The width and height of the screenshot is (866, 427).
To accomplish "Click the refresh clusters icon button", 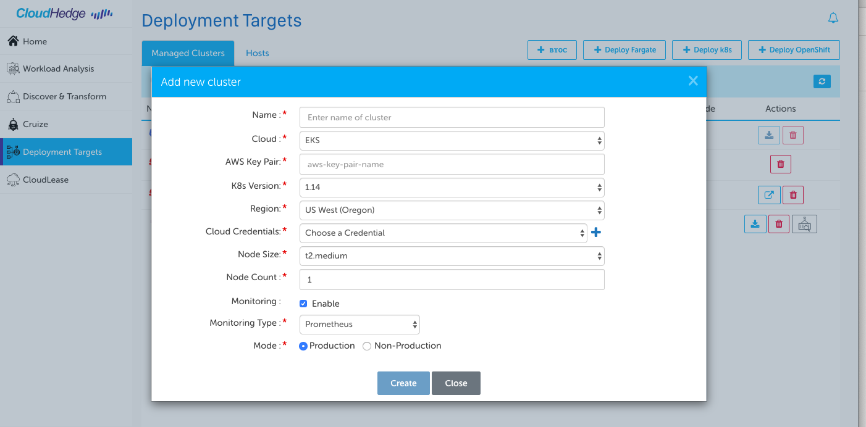I will (x=822, y=81).
